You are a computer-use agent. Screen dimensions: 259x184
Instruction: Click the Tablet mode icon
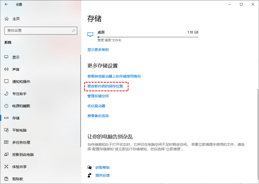7,130
